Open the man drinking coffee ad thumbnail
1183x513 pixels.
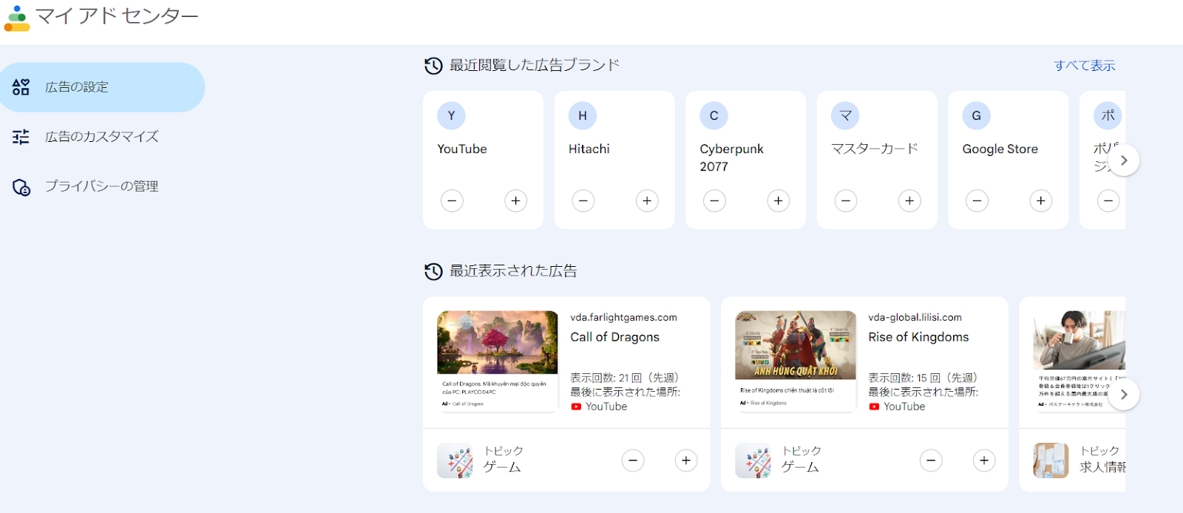[1079, 361]
